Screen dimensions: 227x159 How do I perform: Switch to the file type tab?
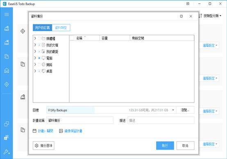click(61, 27)
